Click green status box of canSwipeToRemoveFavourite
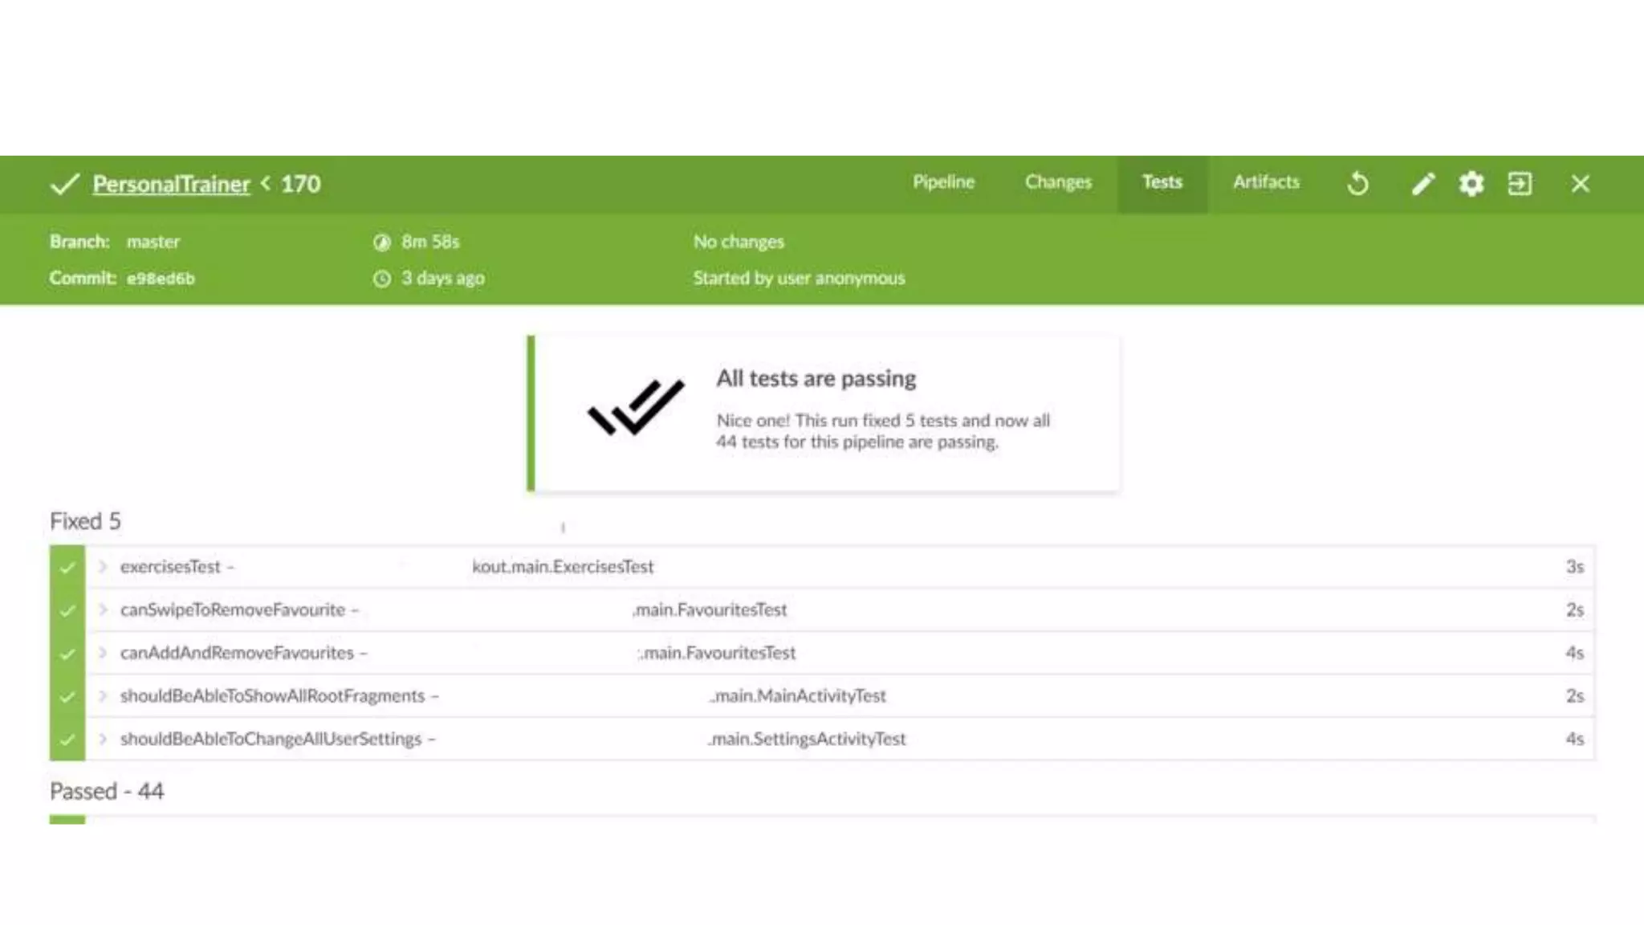The image size is (1644, 925). click(67, 610)
